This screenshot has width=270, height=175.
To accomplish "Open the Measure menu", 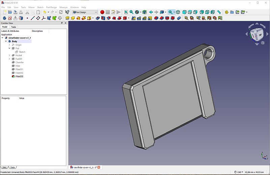I will coord(63,7).
